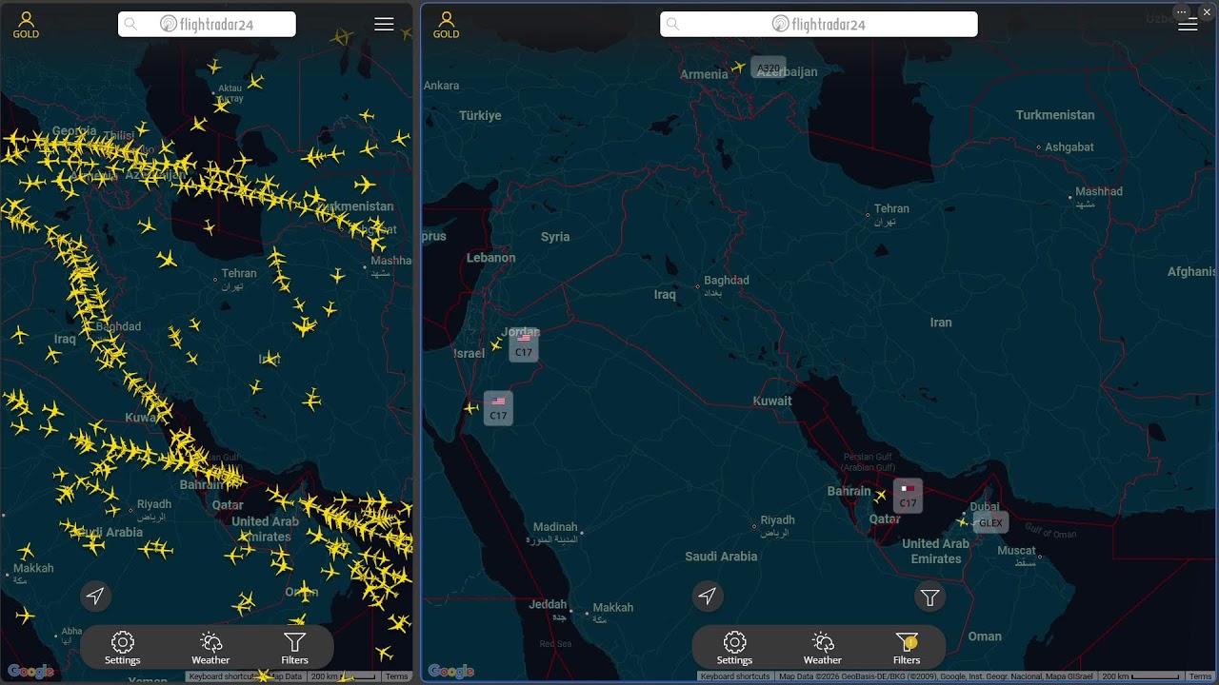1219x685 pixels.
Task: Open Terms link in left window
Action: (x=396, y=676)
